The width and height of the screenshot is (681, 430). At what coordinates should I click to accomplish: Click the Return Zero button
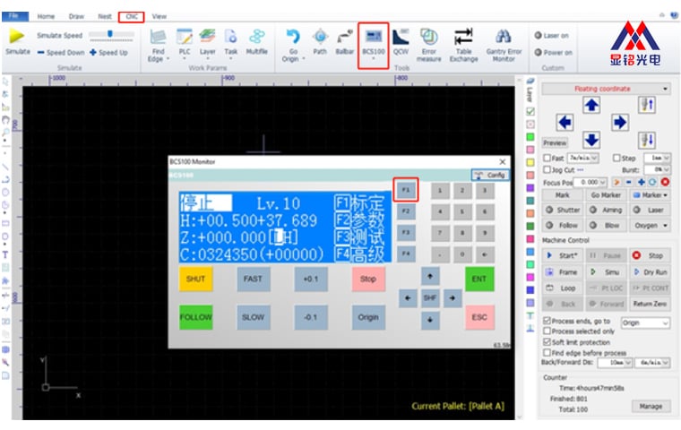pyautogui.click(x=650, y=304)
